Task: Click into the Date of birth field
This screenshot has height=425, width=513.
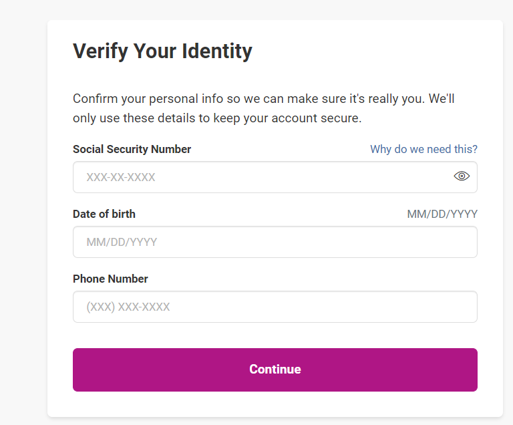Action: (x=275, y=242)
